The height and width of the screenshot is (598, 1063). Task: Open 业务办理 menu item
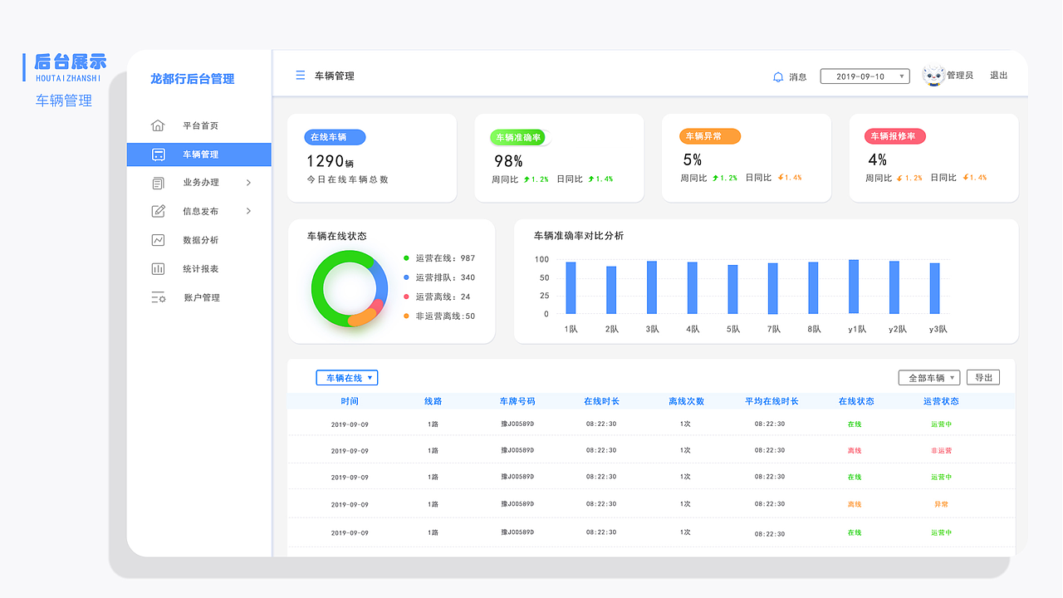click(x=199, y=183)
